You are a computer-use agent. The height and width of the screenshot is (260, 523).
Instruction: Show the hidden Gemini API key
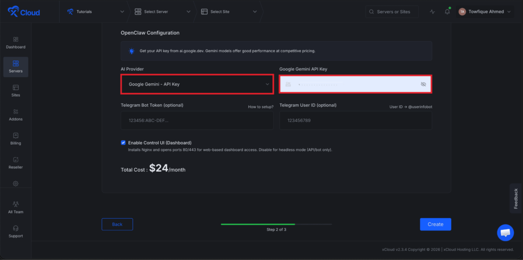[x=423, y=84]
